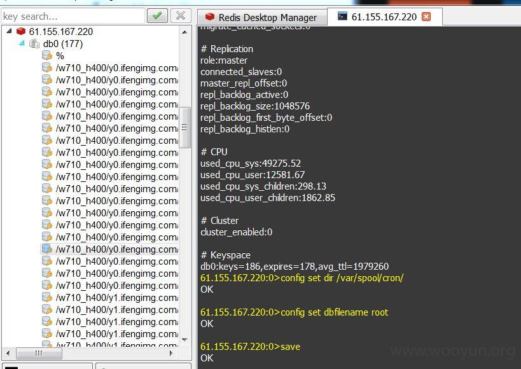Click the 'master_repl_offset:0' line

click(244, 83)
